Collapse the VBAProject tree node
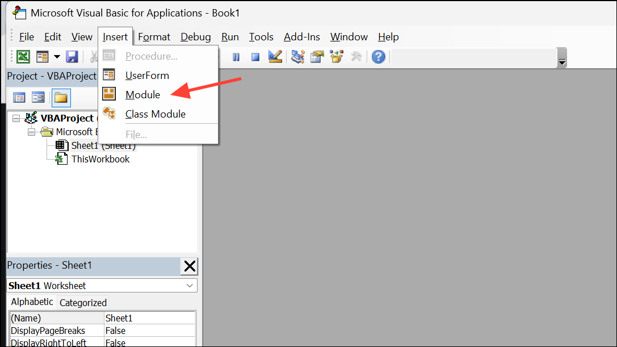The height and width of the screenshot is (347, 617). pos(16,118)
